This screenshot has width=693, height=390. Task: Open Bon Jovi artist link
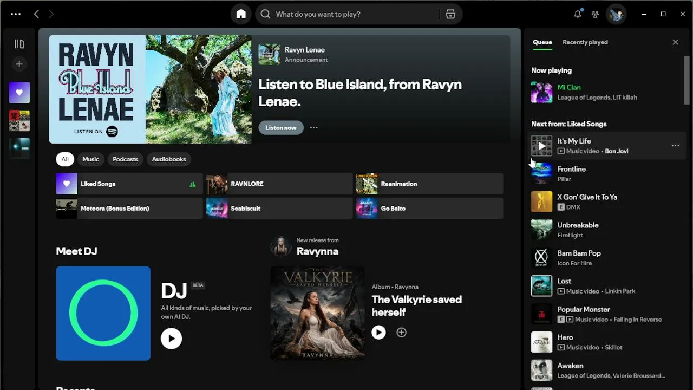[617, 151]
